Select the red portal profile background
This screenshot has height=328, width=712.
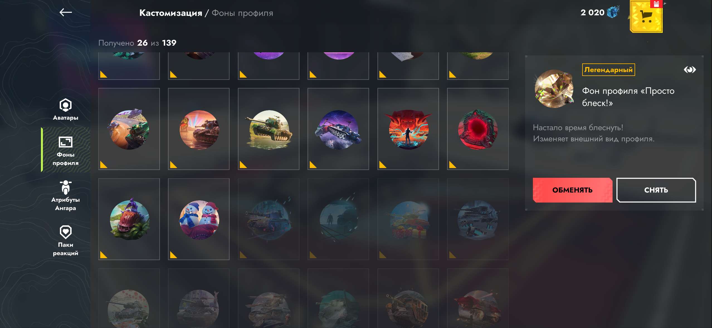478,129
